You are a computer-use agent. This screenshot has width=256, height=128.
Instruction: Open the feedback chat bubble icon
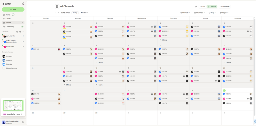(x=196, y=7)
